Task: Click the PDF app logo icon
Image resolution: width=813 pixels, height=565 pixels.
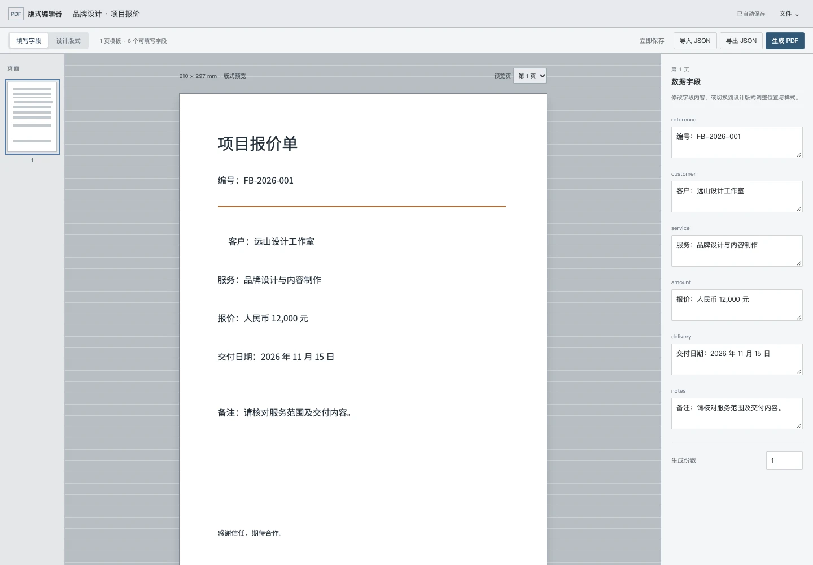Action: coord(16,14)
